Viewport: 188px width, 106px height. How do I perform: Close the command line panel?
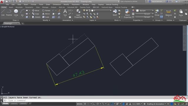click(1, 99)
